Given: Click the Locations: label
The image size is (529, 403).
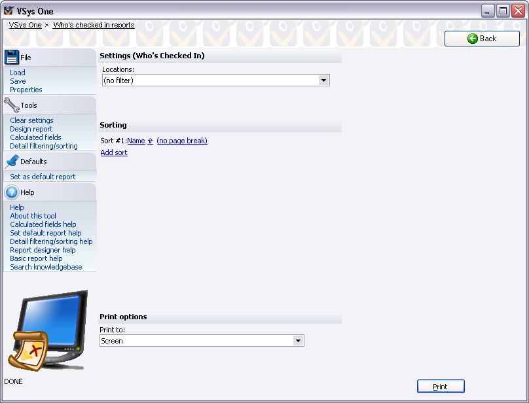Looking at the screenshot, I should (x=118, y=69).
